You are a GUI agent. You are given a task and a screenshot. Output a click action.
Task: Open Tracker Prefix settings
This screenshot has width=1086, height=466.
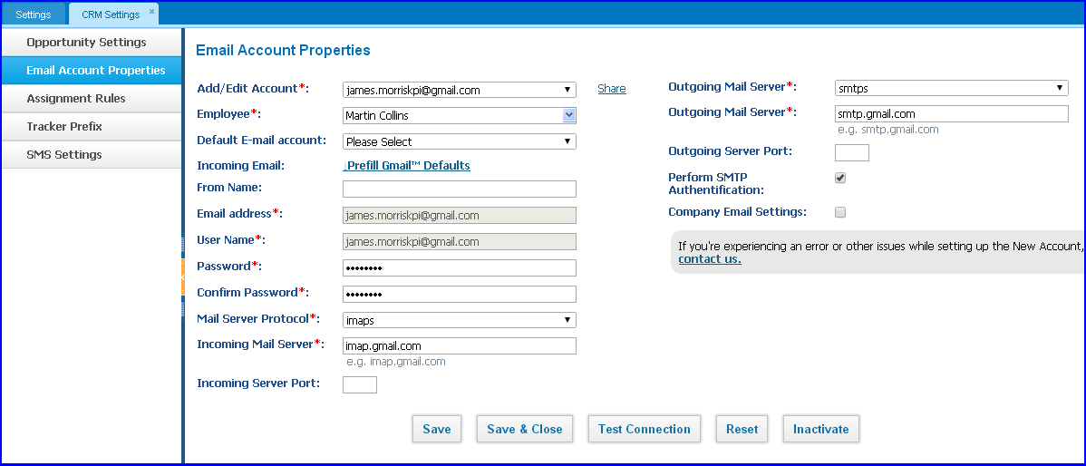[x=92, y=127]
